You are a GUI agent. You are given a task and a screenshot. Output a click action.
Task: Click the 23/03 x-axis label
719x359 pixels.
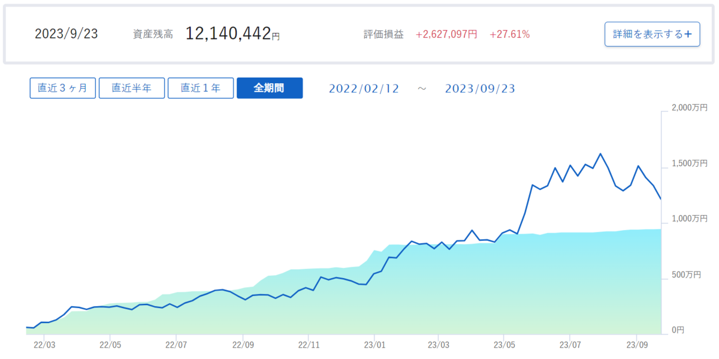click(438, 345)
